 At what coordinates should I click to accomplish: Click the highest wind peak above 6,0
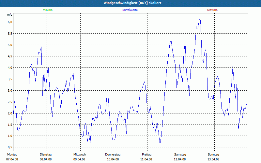(x=200, y=20)
